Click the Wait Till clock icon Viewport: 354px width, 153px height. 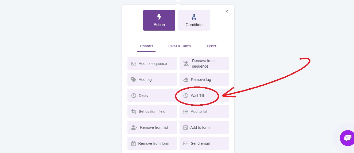point(186,96)
